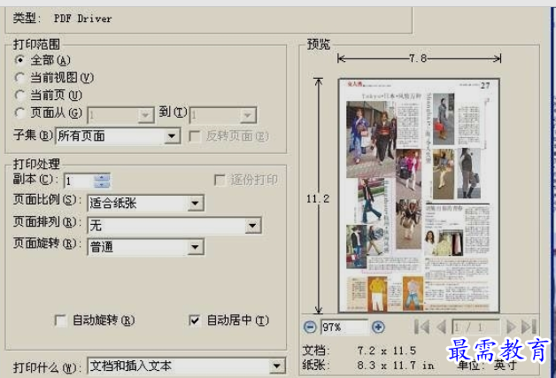The image size is (556, 378).
Task: Jump to the last preview page icon
Action: (x=529, y=327)
